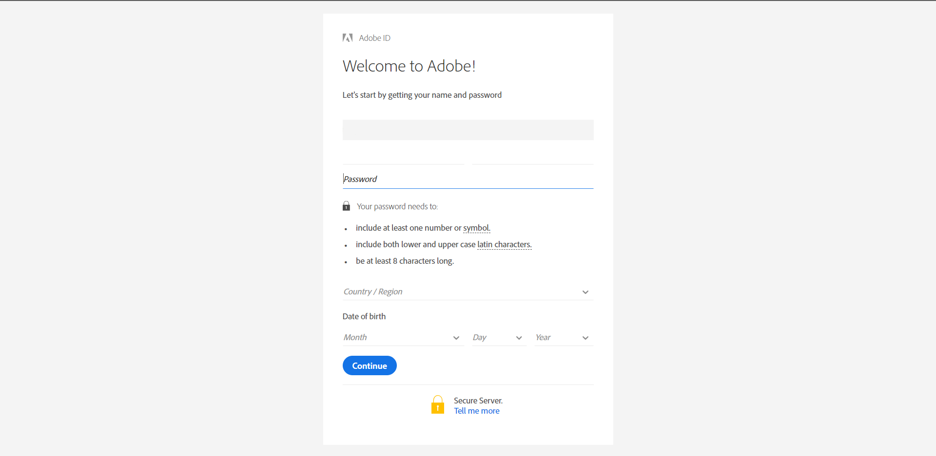The width and height of the screenshot is (936, 456).
Task: Click the Adobe logo icon
Action: [x=348, y=38]
